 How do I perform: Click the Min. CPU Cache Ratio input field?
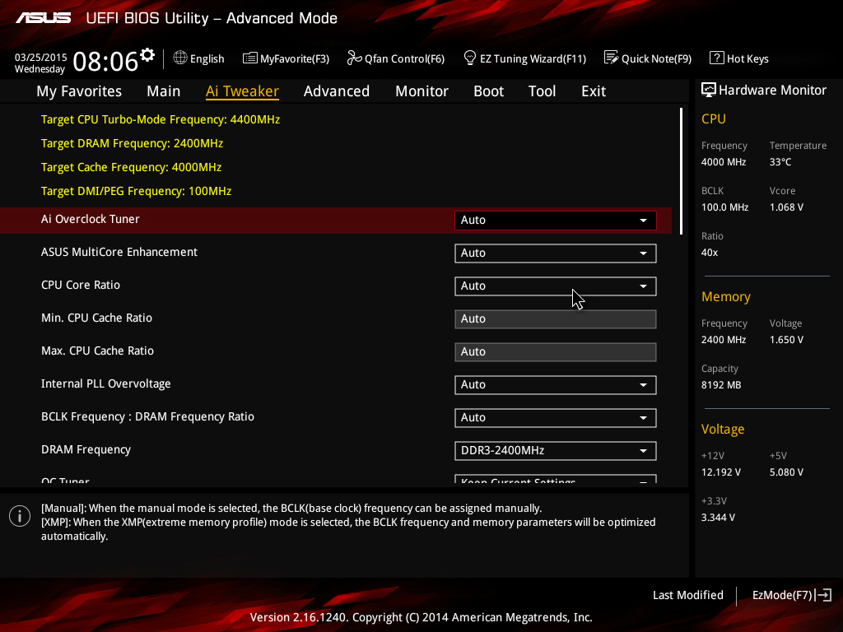[x=556, y=318]
